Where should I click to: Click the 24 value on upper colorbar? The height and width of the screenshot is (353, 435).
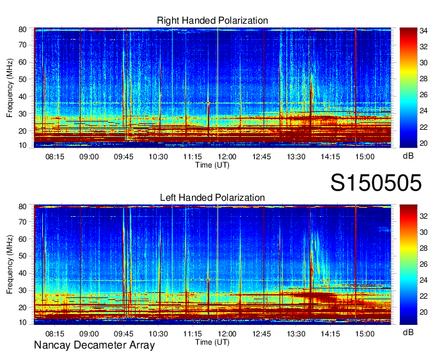click(x=423, y=111)
